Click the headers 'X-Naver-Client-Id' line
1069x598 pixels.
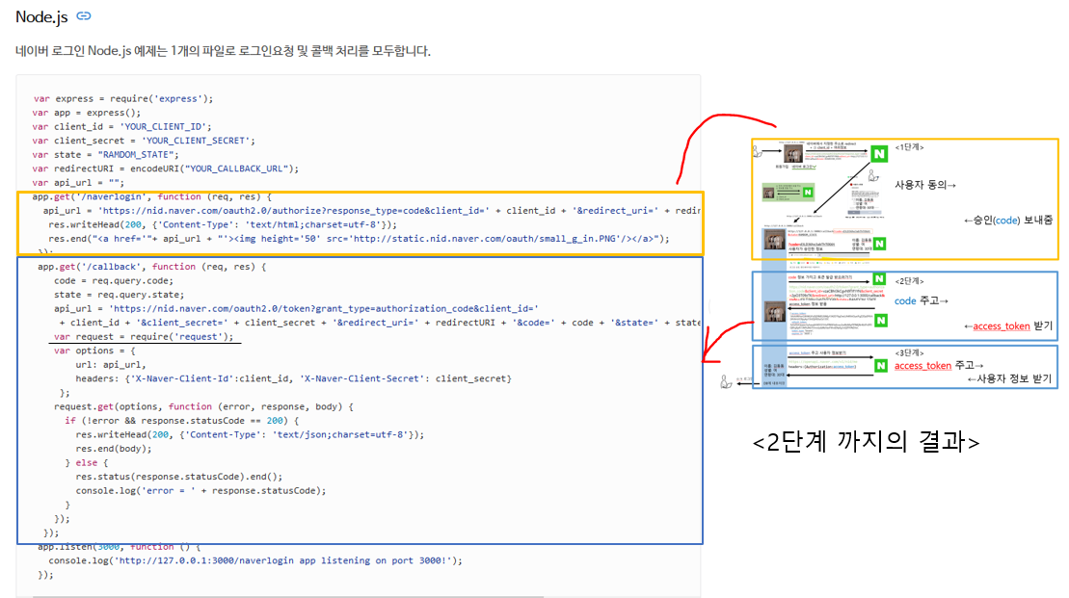tap(293, 378)
